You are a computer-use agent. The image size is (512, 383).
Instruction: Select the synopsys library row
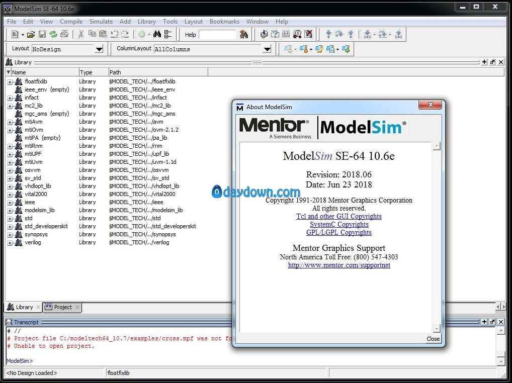(x=107, y=235)
